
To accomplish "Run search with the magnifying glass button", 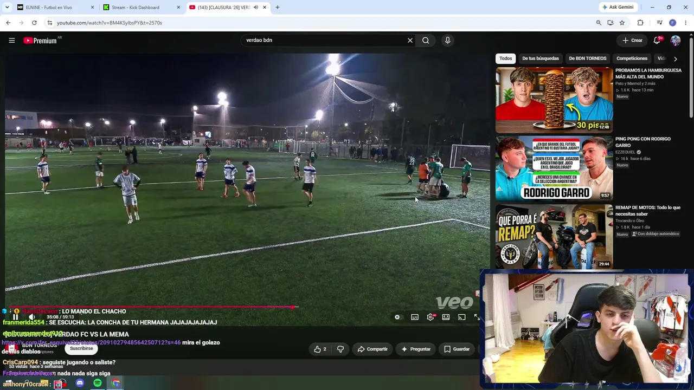I will click(426, 40).
